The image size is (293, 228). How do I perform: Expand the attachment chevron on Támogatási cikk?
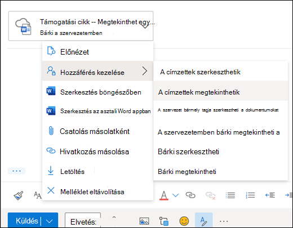tap(145, 26)
